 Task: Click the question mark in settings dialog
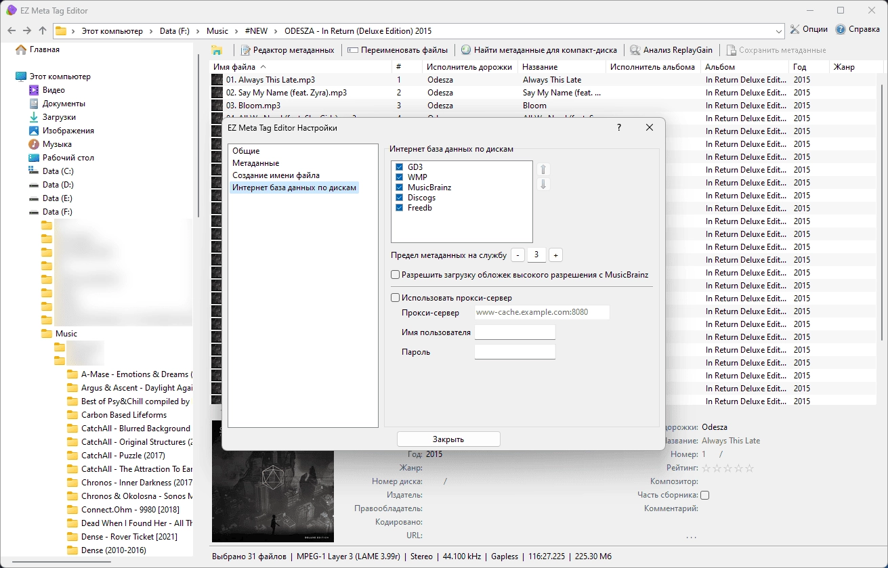tap(619, 127)
